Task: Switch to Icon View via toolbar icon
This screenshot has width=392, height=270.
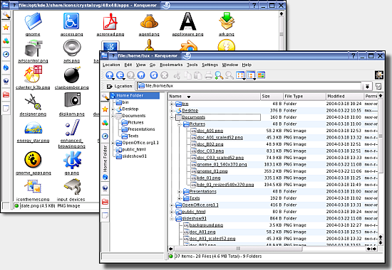Action: 240,75
